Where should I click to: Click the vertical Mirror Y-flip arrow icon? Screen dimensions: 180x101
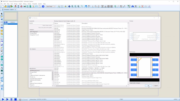[x=2, y=89]
